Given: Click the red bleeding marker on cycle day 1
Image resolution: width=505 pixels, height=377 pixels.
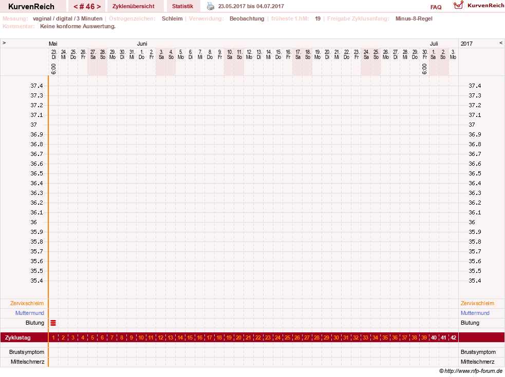Looking at the screenshot, I should tap(53, 323).
